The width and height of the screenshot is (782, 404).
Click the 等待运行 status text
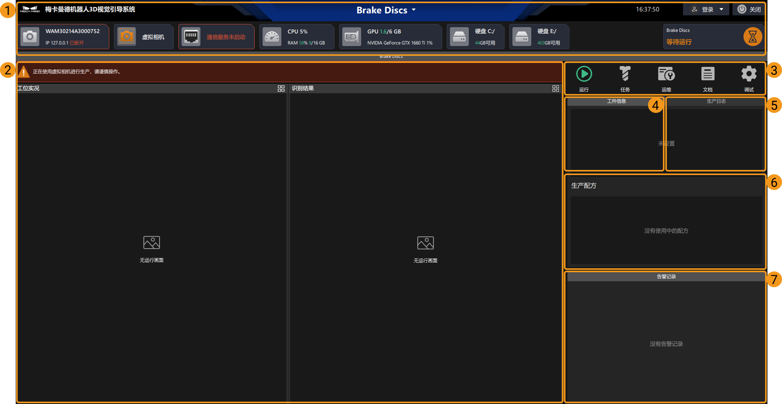tap(679, 42)
